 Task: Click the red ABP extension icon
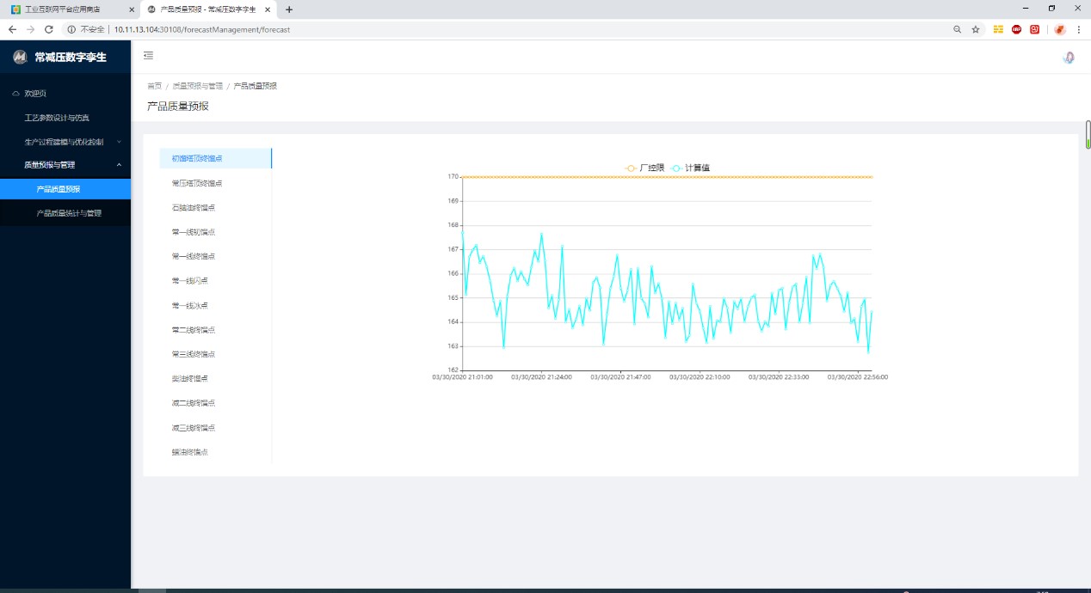point(1016,29)
